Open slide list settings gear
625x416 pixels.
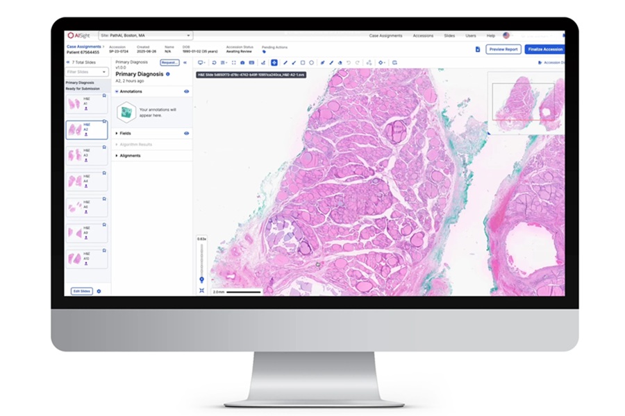(99, 291)
